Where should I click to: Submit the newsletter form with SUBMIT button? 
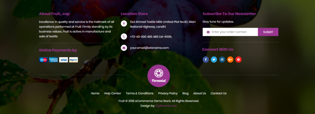tap(268, 32)
